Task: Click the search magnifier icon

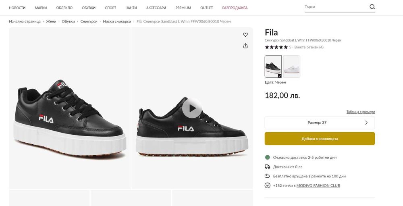Action: pyautogui.click(x=372, y=7)
